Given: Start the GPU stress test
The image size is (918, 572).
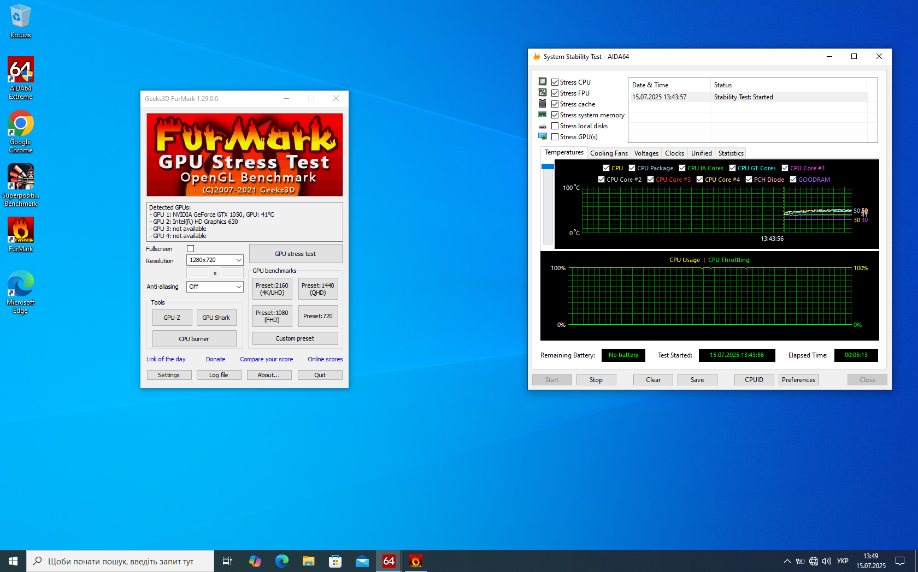Looking at the screenshot, I should point(296,254).
